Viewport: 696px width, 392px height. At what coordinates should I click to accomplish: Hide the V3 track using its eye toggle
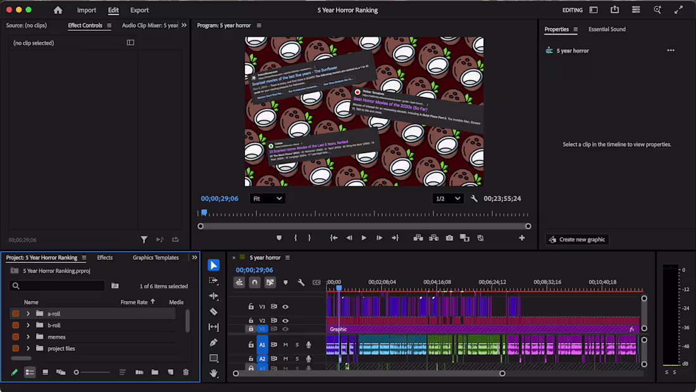(x=285, y=307)
